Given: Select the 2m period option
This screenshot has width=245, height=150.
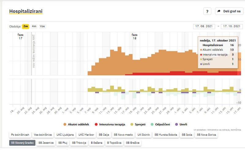Looking at the screenshot, I should click(26, 26).
